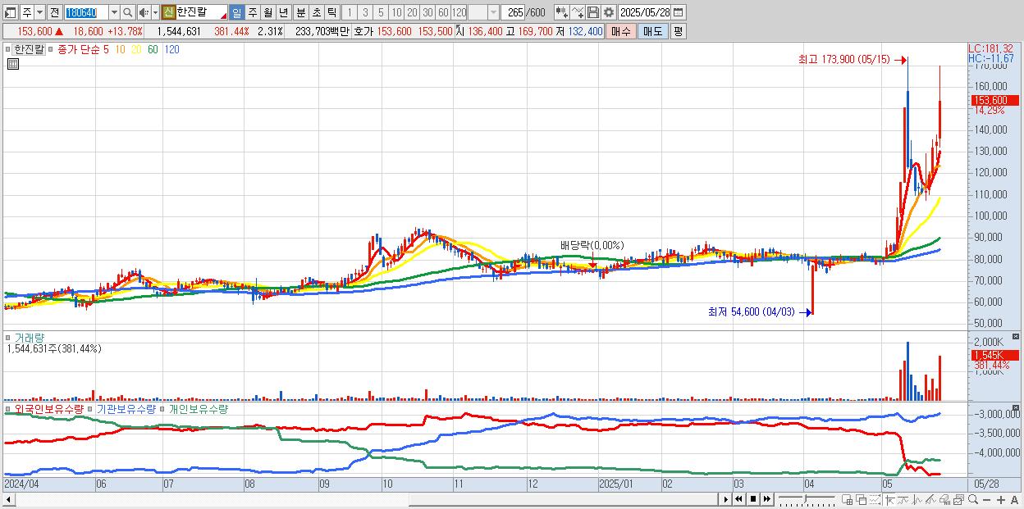Open chart settings gear icon
1024x509 pixels.
coord(609,12)
